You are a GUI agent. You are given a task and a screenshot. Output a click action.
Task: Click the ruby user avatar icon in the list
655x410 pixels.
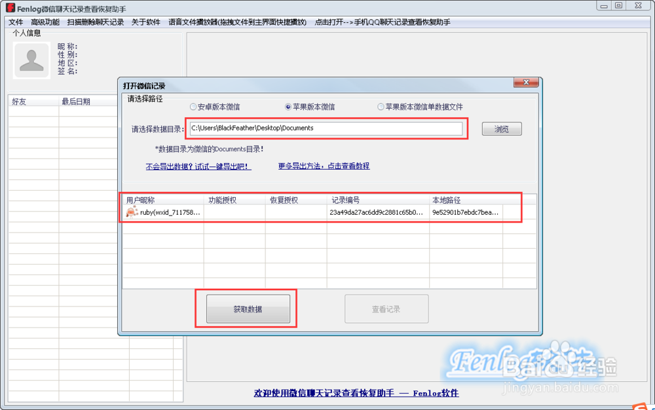[x=132, y=212]
